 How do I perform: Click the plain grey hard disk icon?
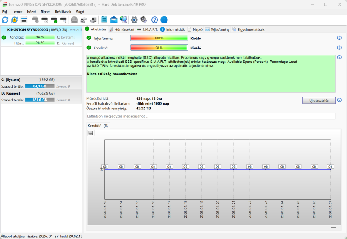(x=35, y=20)
